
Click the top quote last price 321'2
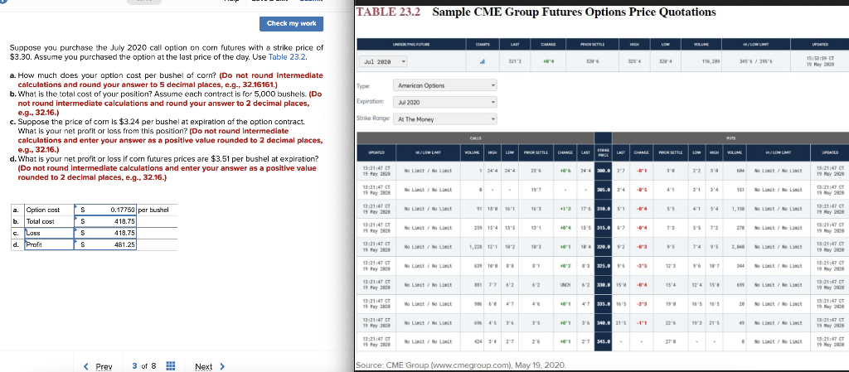pos(514,61)
